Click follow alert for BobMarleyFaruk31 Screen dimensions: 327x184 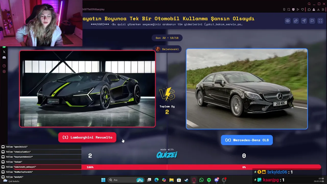pyautogui.click(x=41, y=172)
